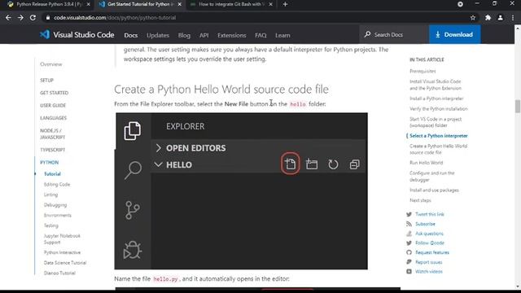This screenshot has height=293, width=521.
Task: Open the Overview sidebar link
Action: click(x=50, y=64)
